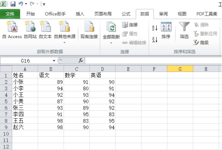Open the undo history dropdown arrow
Viewport: 222px width, 150px height.
(26, 4)
